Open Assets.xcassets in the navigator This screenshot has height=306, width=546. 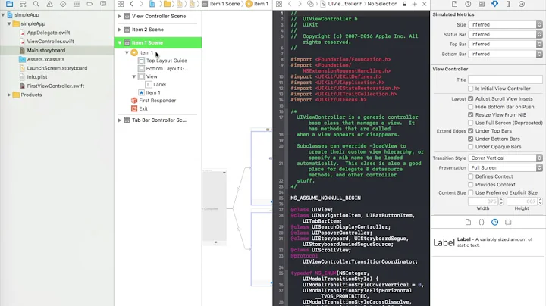click(x=45, y=59)
